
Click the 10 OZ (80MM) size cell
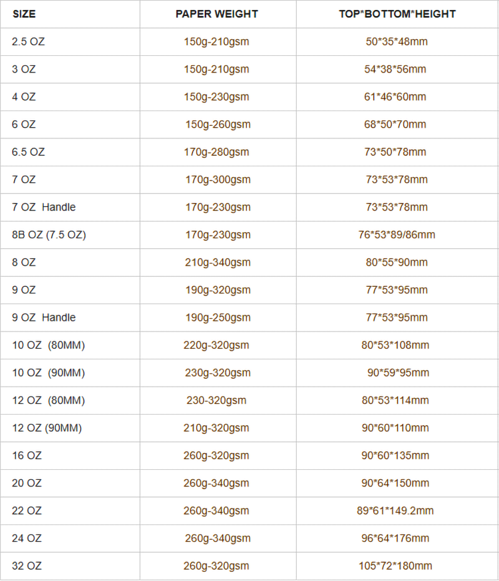point(49,345)
